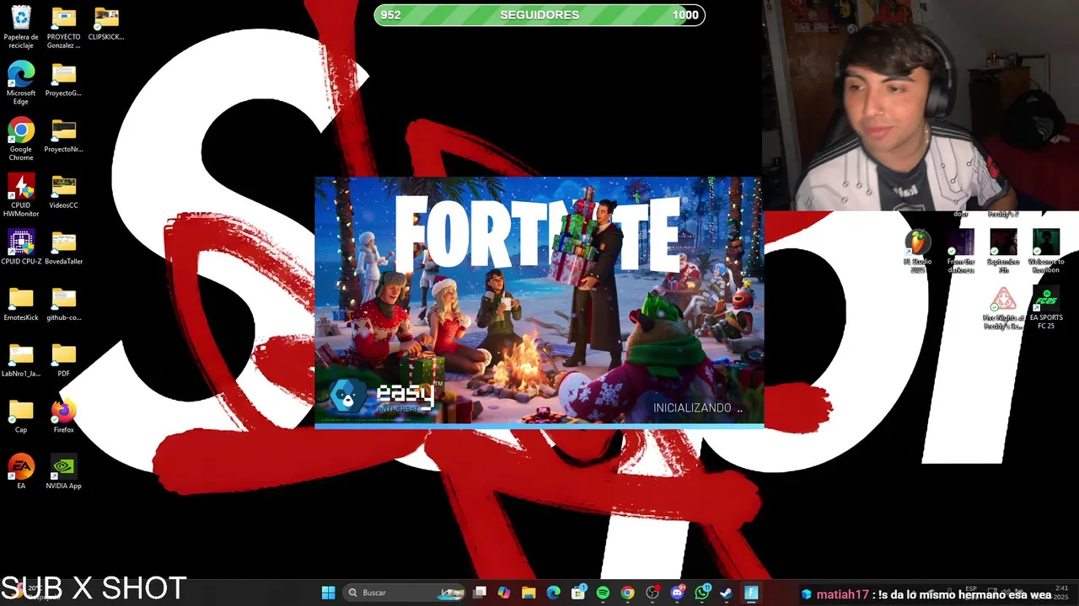Launch the Google Chrome desktop shortcut

tap(21, 140)
